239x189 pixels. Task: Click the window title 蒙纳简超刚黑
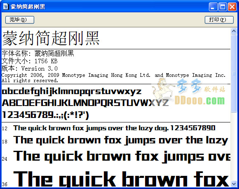coord(28,7)
